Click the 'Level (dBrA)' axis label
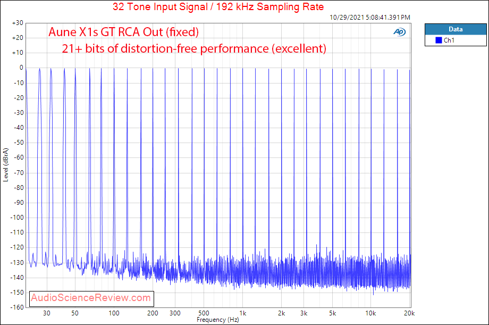The width and height of the screenshot is (489, 325). [x=6, y=165]
